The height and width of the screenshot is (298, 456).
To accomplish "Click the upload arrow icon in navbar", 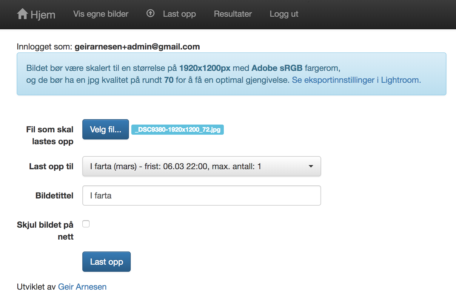I will (150, 13).
